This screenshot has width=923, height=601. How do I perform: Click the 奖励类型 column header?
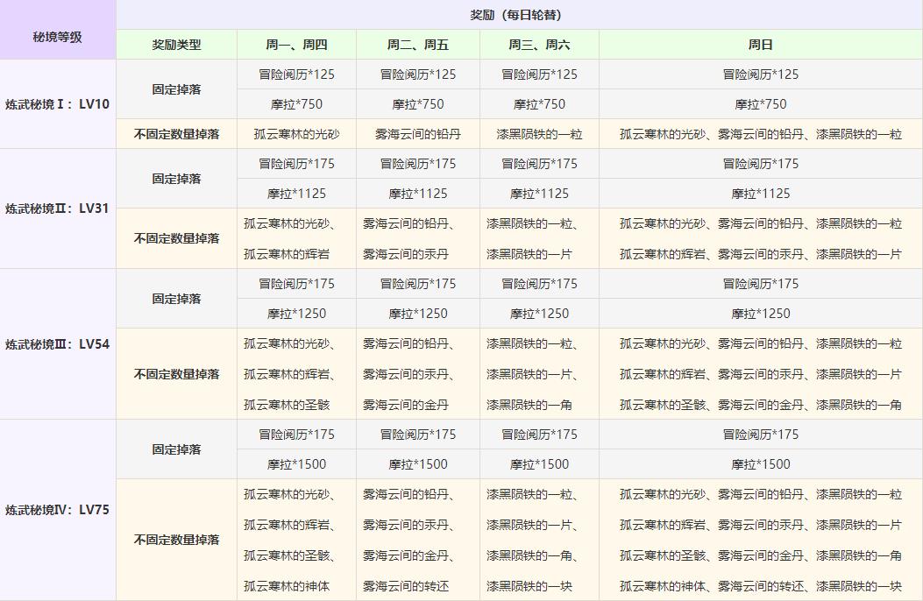coord(176,45)
